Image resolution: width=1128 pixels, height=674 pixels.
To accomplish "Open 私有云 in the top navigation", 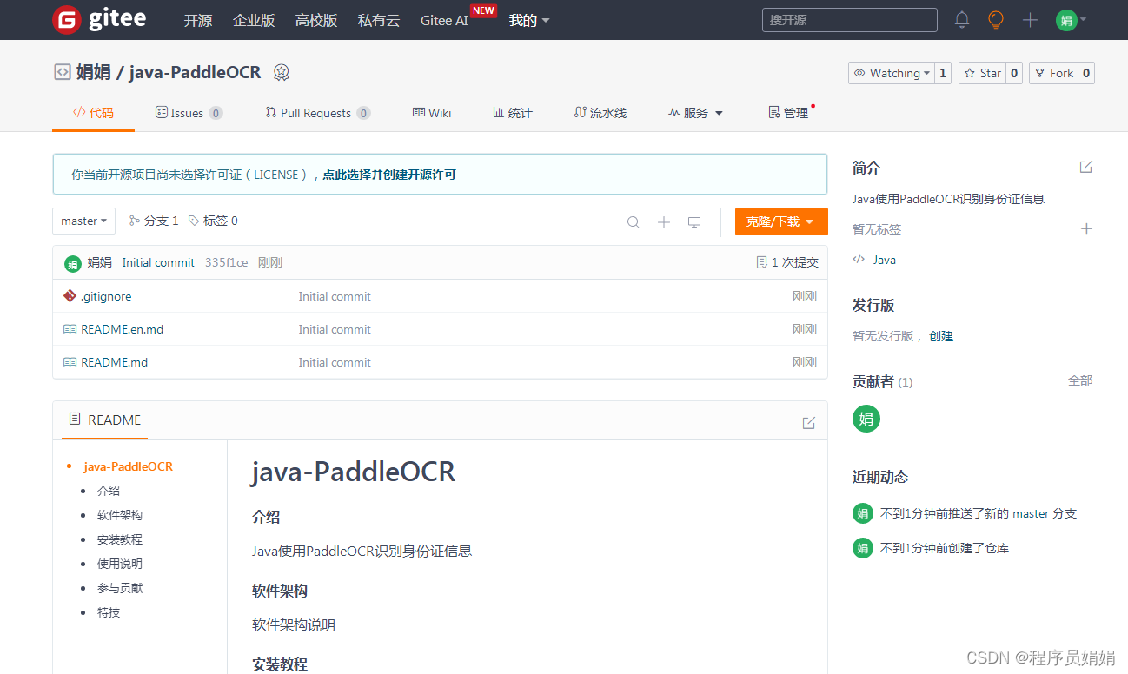I will pyautogui.click(x=379, y=20).
